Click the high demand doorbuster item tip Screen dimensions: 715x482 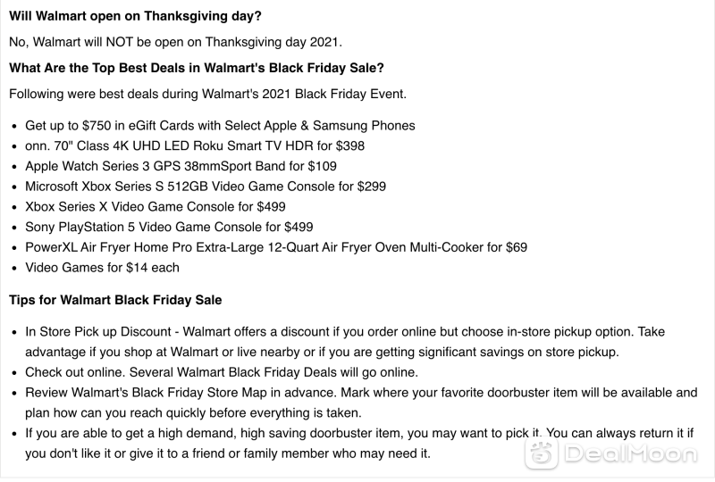[x=359, y=444]
